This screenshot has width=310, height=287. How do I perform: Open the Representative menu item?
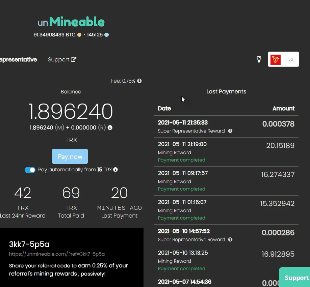click(18, 59)
